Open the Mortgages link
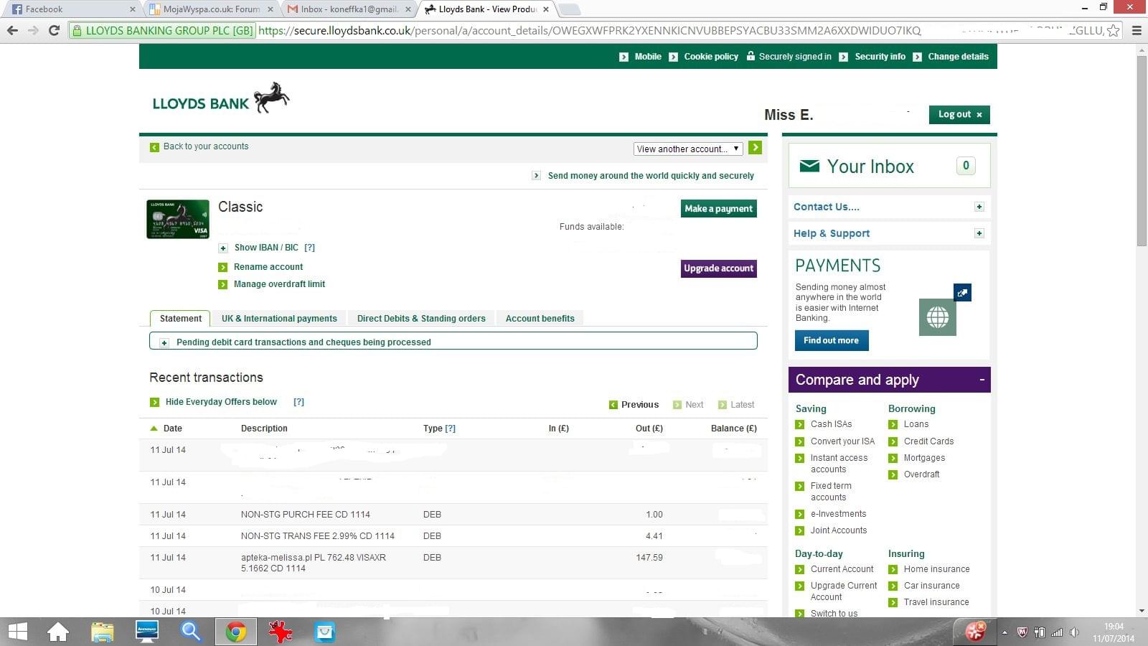Screen dimensions: 1148x646 924,458
